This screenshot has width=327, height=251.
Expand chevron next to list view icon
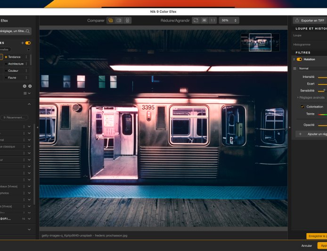pos(29,93)
